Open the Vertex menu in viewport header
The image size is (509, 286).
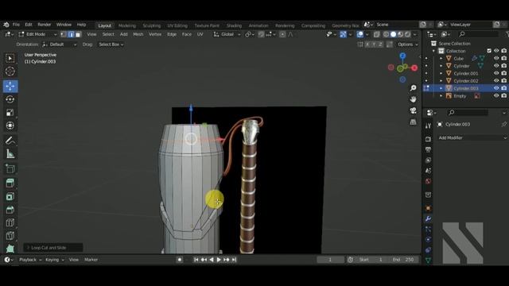point(155,34)
